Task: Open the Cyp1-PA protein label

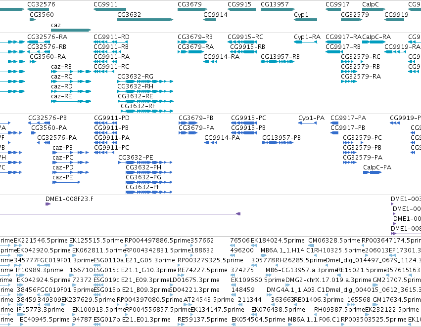Action: [x=312, y=118]
